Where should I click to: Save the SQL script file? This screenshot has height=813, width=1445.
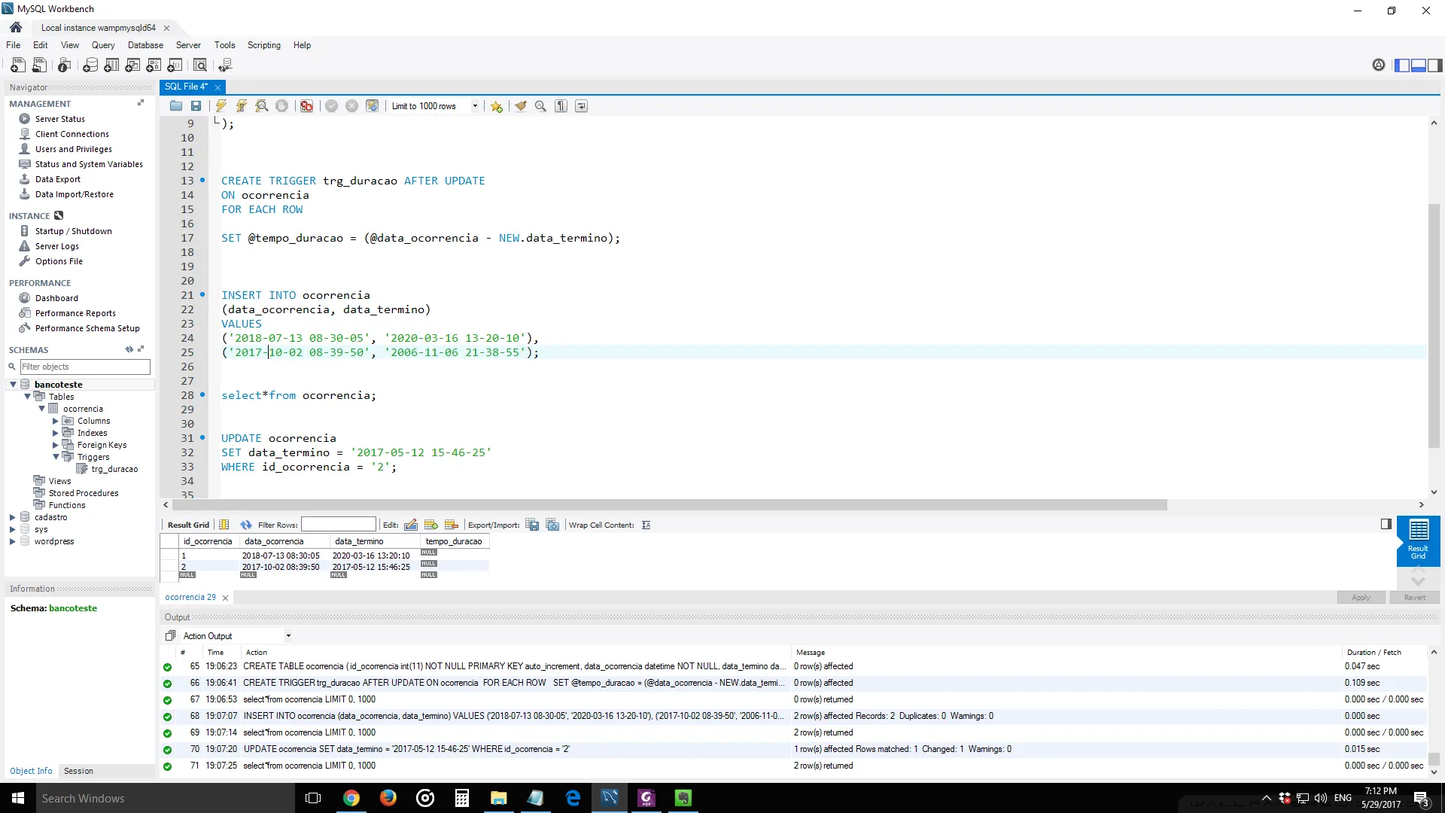click(196, 106)
